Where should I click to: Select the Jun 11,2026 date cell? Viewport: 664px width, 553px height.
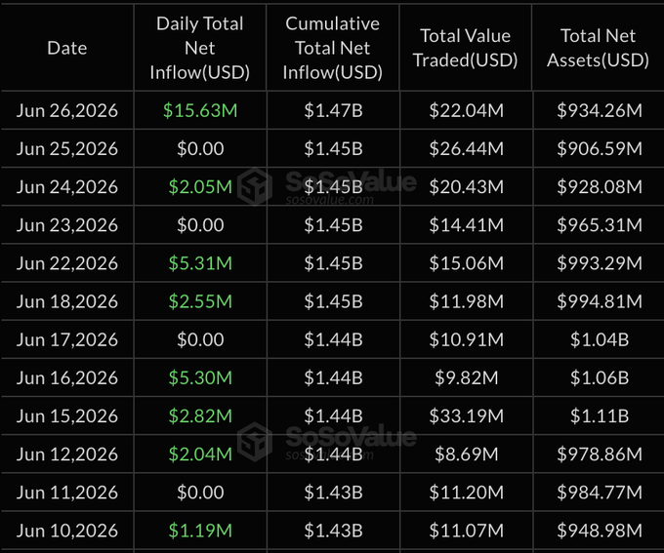pyautogui.click(x=67, y=493)
